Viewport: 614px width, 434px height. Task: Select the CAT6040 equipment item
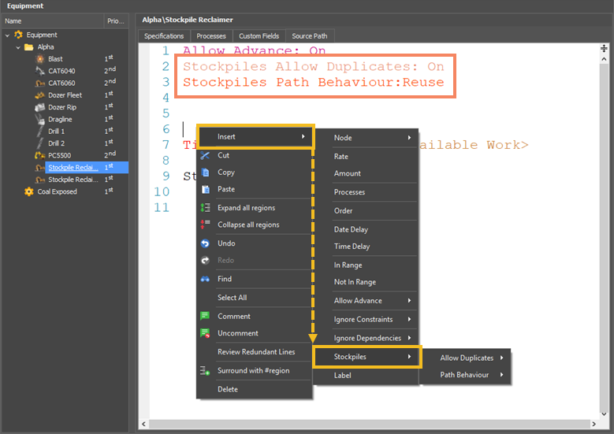point(61,71)
